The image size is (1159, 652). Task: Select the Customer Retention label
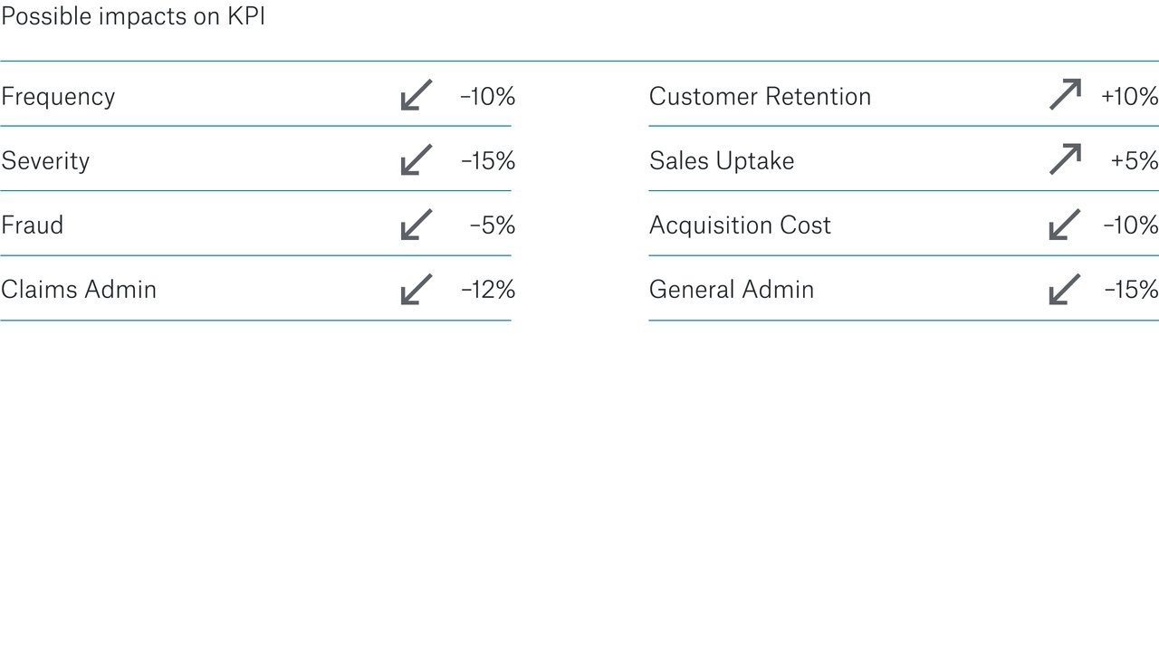pyautogui.click(x=760, y=97)
